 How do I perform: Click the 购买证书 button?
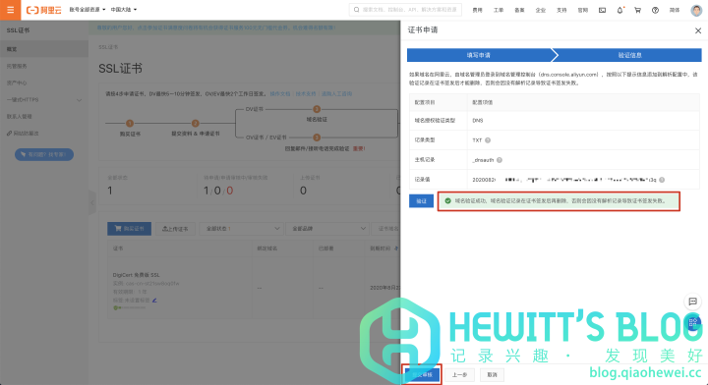tap(129, 229)
